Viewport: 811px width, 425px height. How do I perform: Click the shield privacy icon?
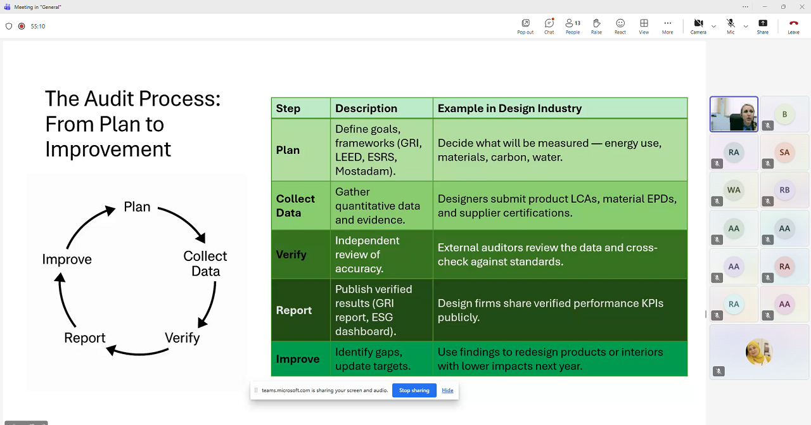(x=9, y=27)
